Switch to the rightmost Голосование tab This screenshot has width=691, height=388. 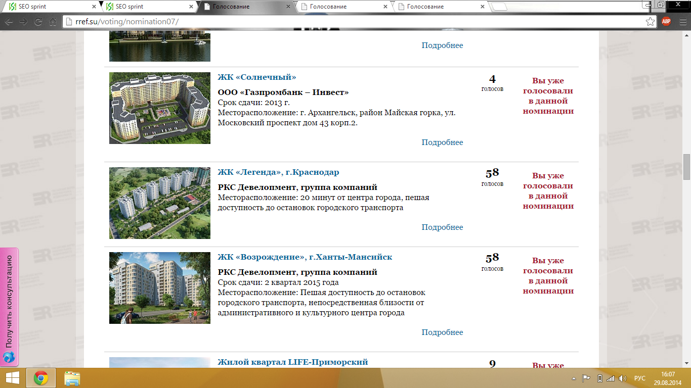point(440,7)
